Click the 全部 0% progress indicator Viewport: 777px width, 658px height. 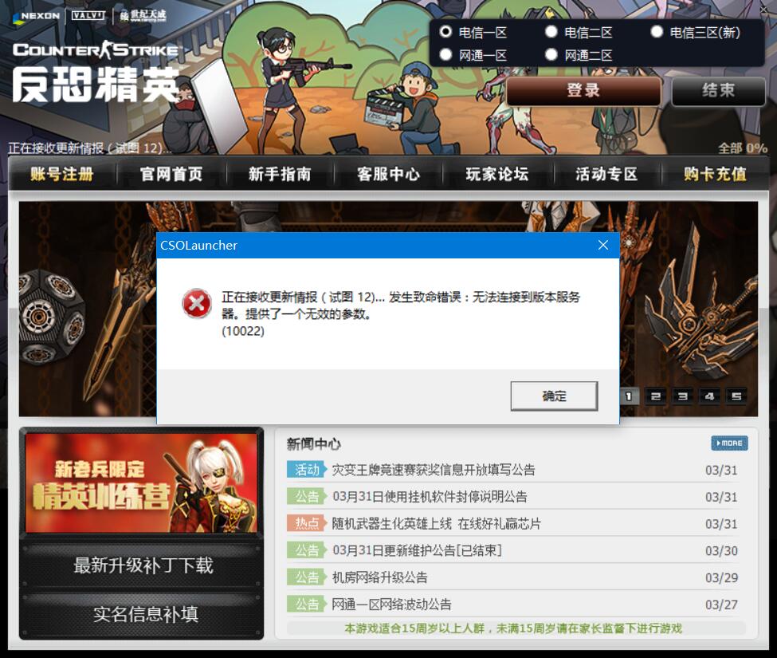tap(742, 148)
